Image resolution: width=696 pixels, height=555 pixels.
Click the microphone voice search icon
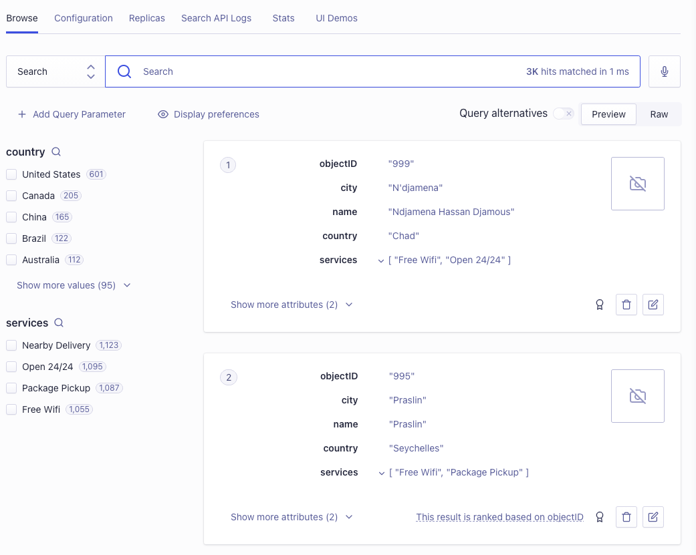(664, 71)
